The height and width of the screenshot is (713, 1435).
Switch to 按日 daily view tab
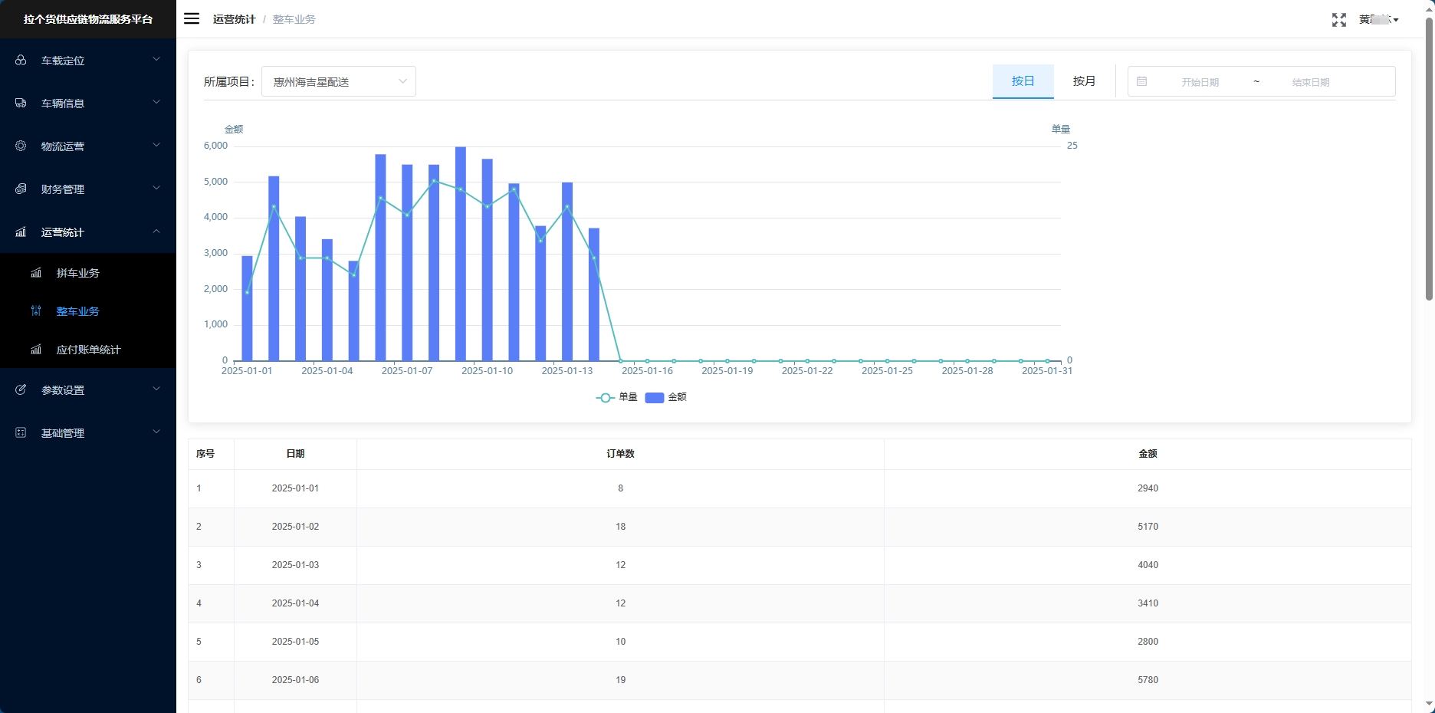click(x=1023, y=81)
